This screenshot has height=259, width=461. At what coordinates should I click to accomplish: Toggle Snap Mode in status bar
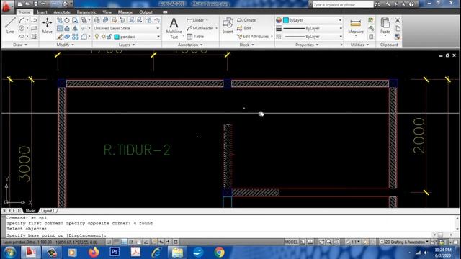pos(109,242)
